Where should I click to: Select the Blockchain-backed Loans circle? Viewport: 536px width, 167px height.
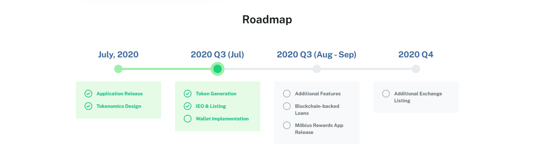pos(287,106)
